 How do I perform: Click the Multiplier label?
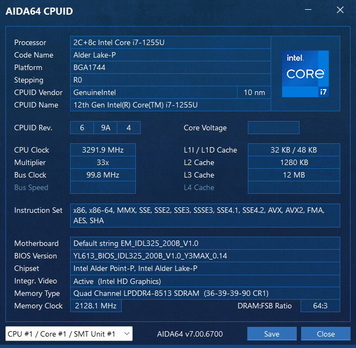click(30, 162)
